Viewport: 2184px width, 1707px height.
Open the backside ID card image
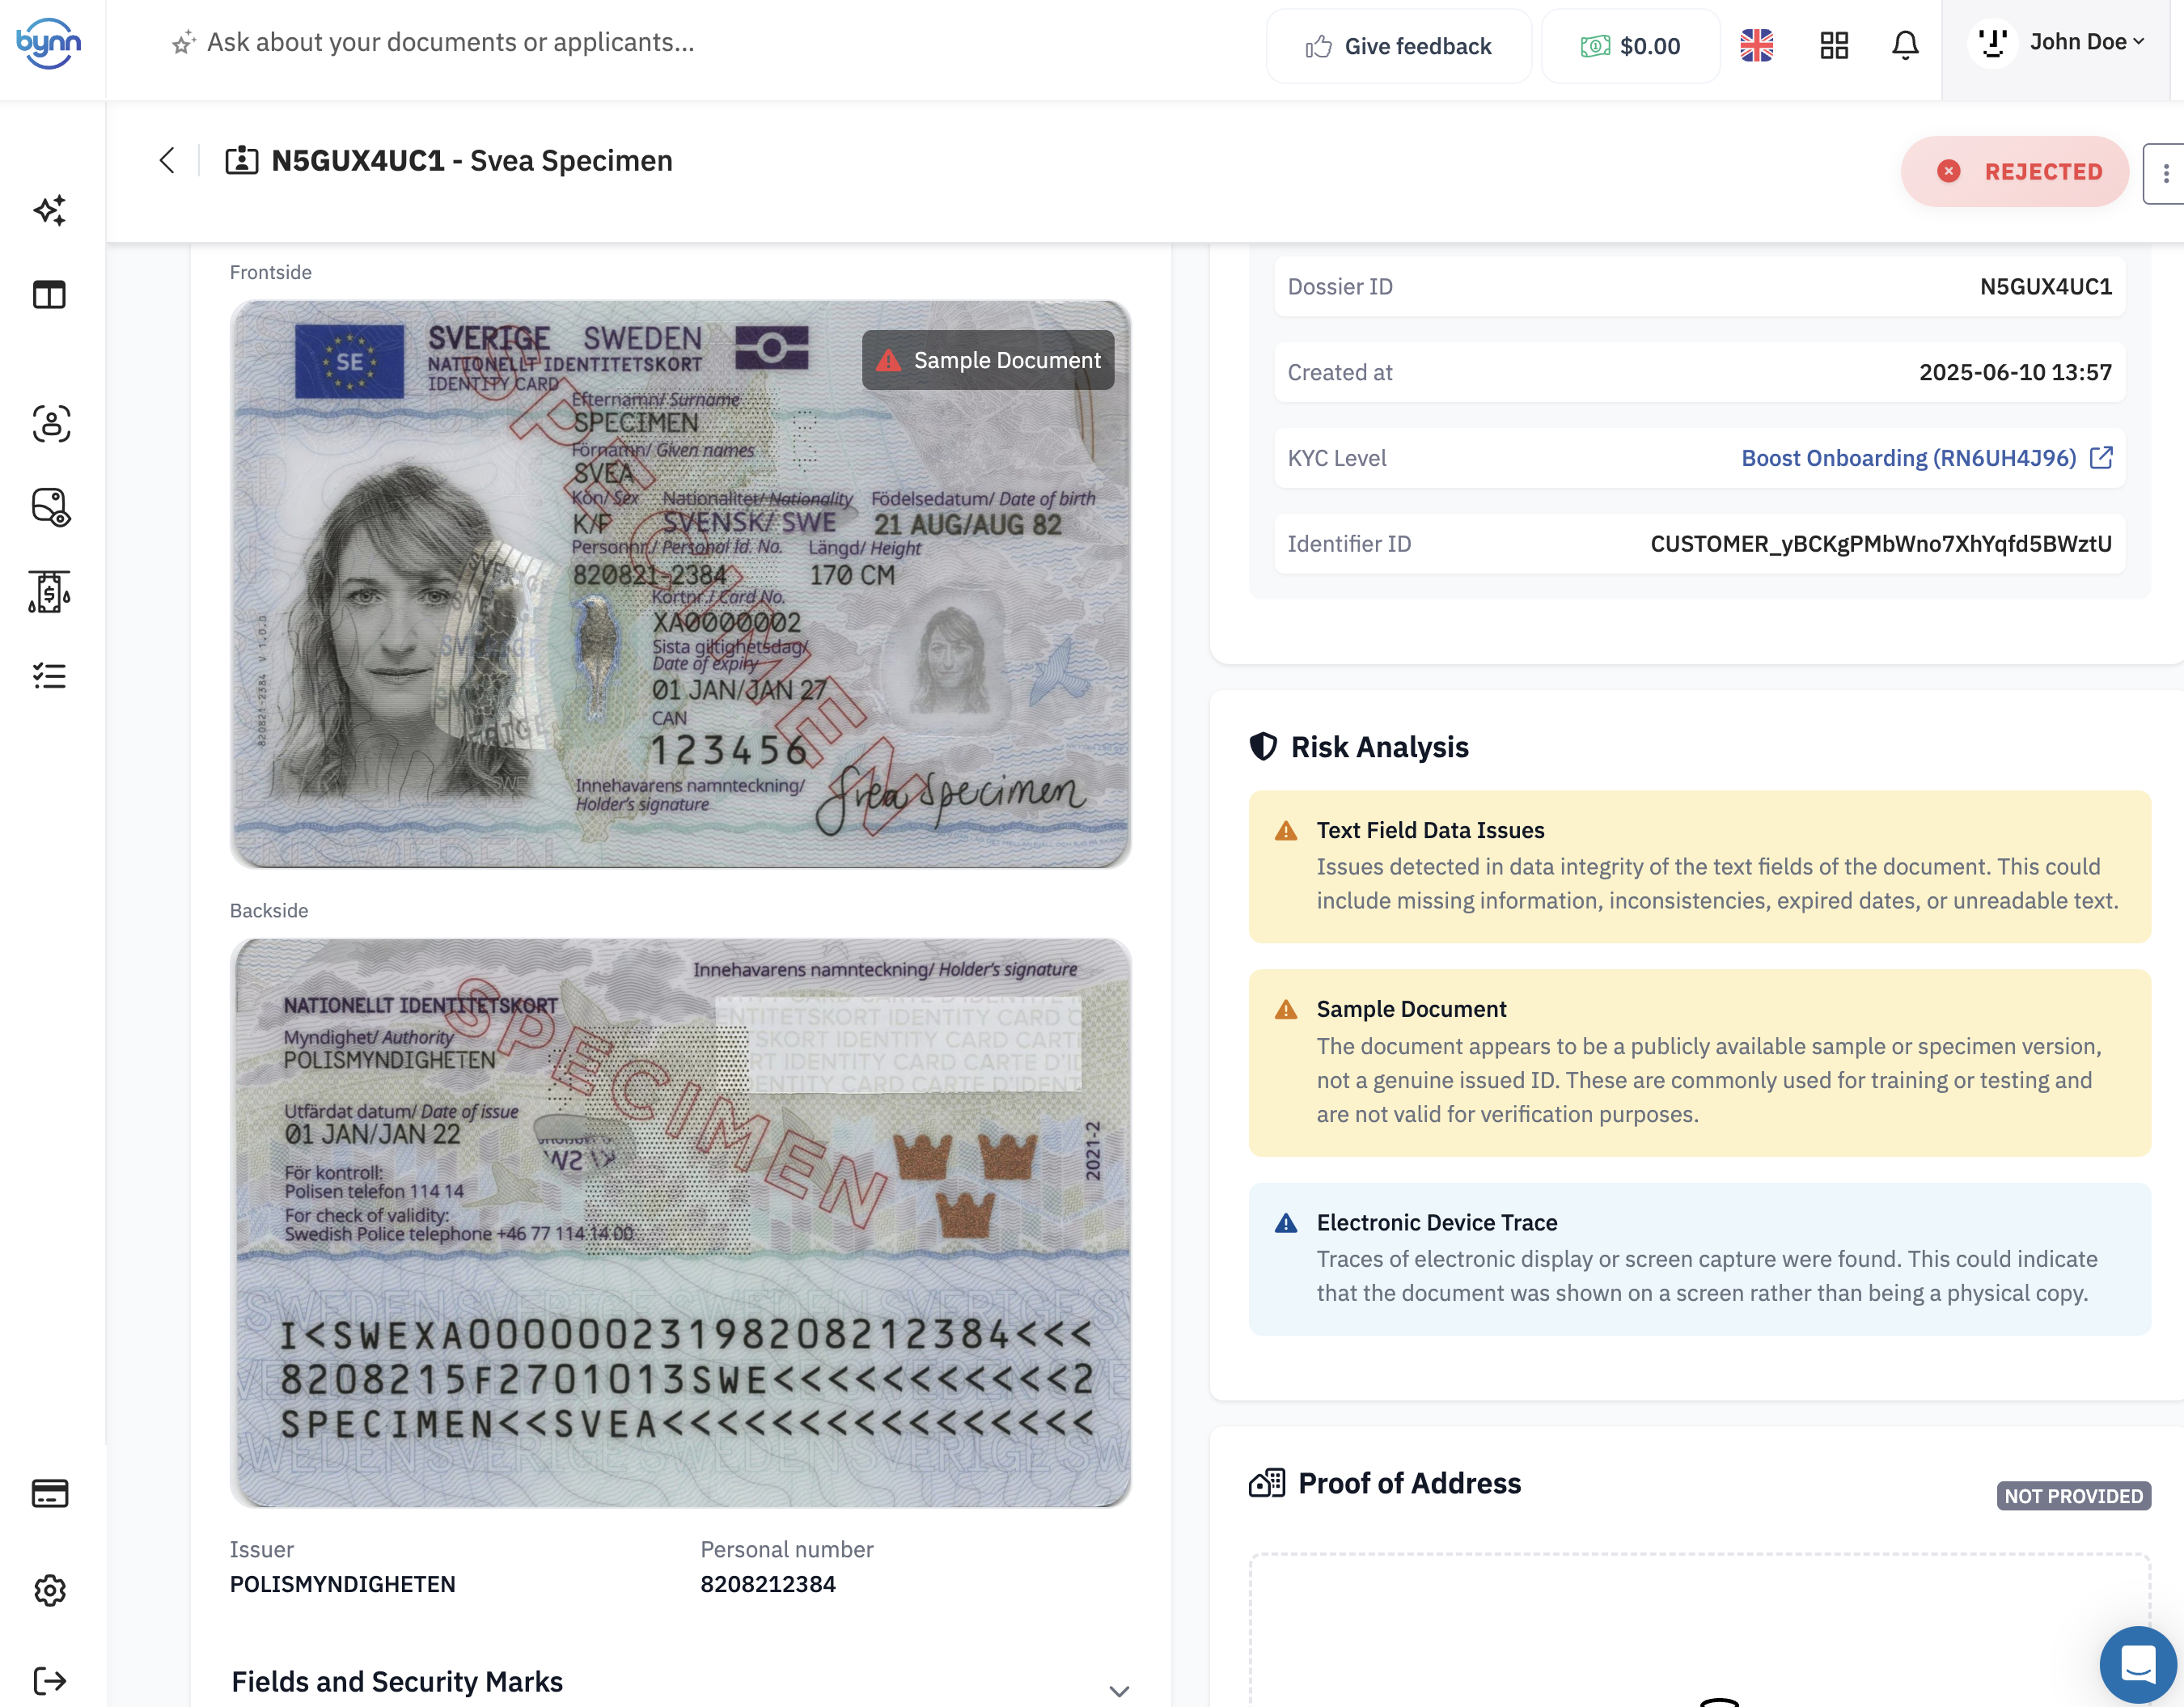(x=681, y=1222)
